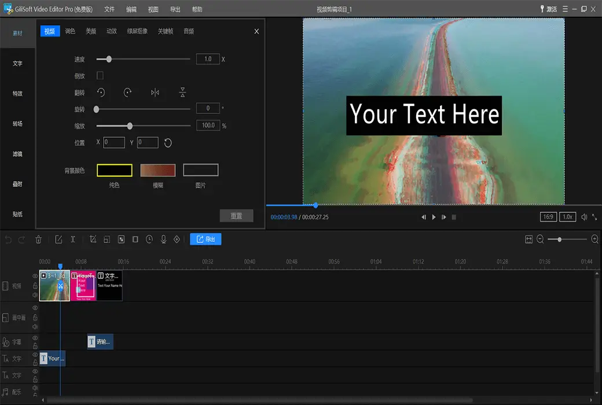
Task: Zoom out the timeline with the minus magnifier
Action: [540, 240]
